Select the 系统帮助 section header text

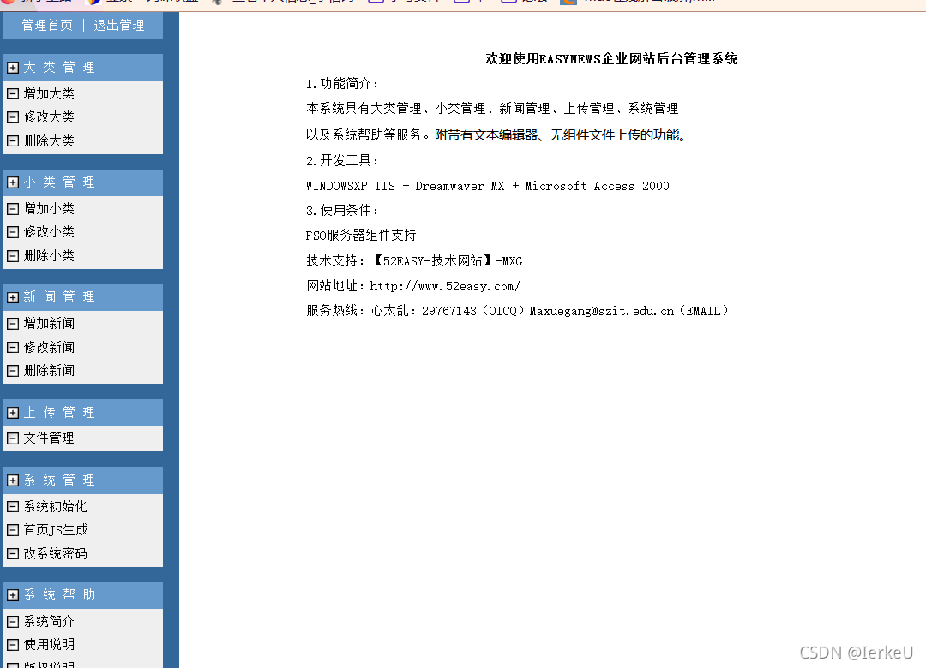click(x=59, y=595)
